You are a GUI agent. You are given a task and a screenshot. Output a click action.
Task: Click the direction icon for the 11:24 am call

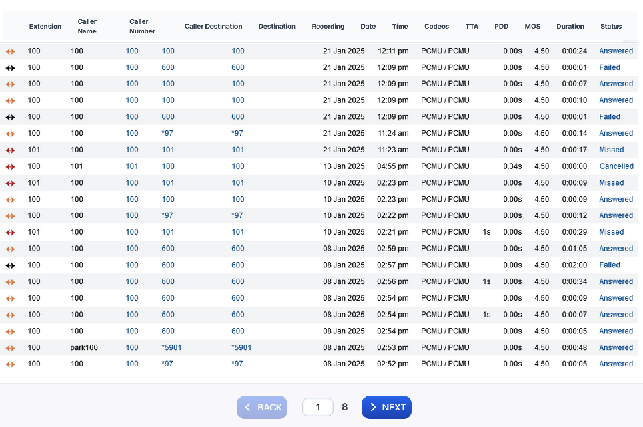point(10,134)
